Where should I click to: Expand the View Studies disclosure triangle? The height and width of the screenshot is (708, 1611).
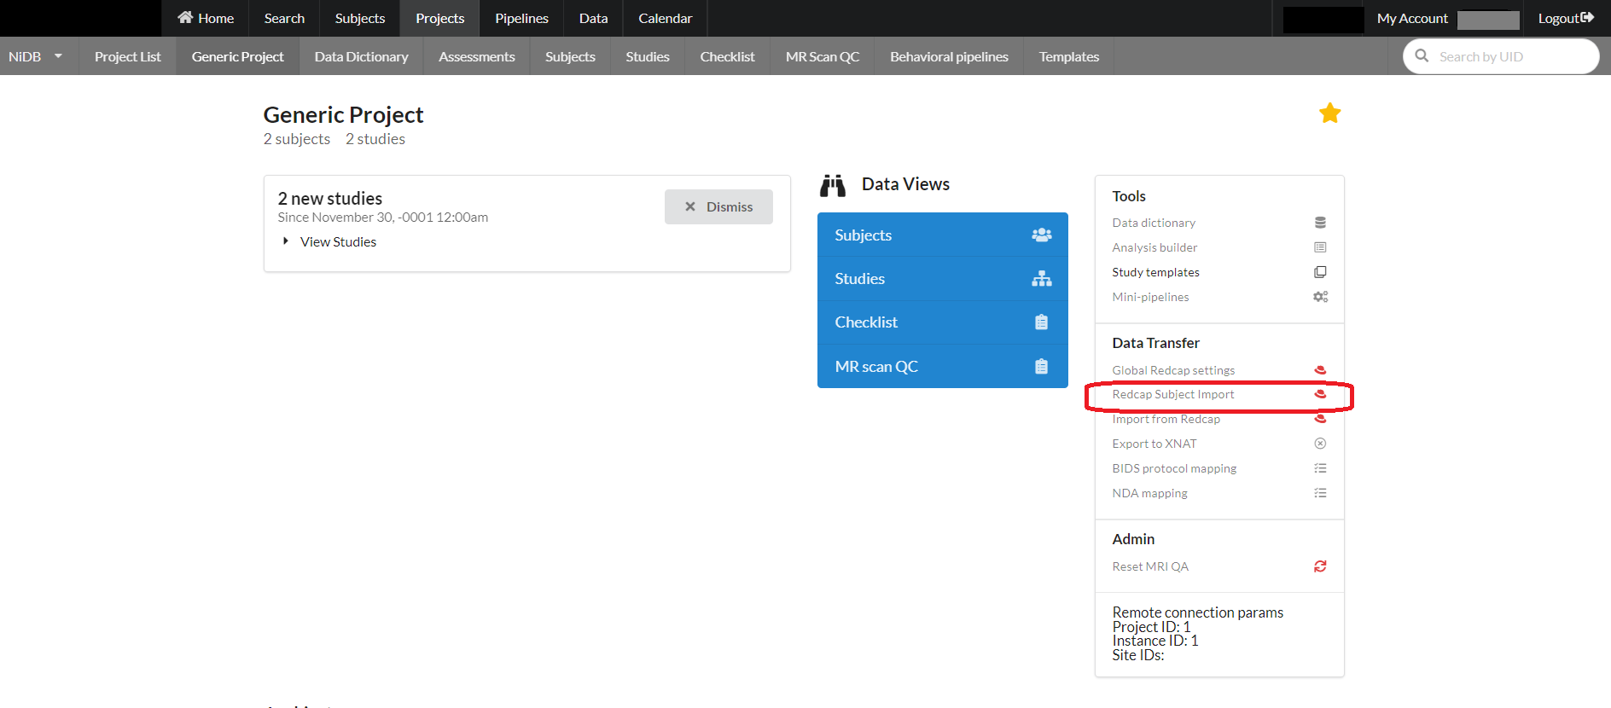(286, 241)
